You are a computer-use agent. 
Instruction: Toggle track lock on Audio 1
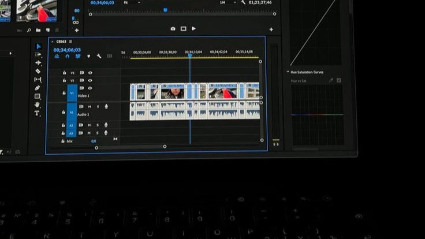tap(64, 112)
